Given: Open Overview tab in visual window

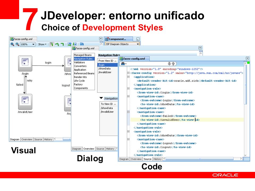Looking at the screenshot, I should (x=27, y=139).
